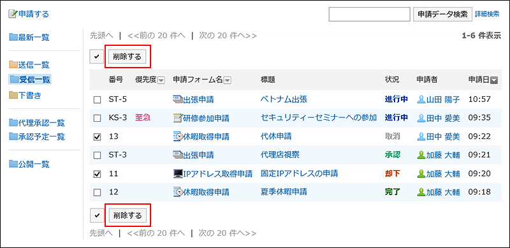The height and width of the screenshot is (248, 510).
Task: Click the 最新一覧 folder icon
Action: (13, 38)
